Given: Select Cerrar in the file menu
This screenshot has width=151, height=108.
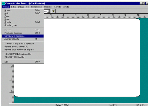Looking at the screenshot, I should [23, 16].
